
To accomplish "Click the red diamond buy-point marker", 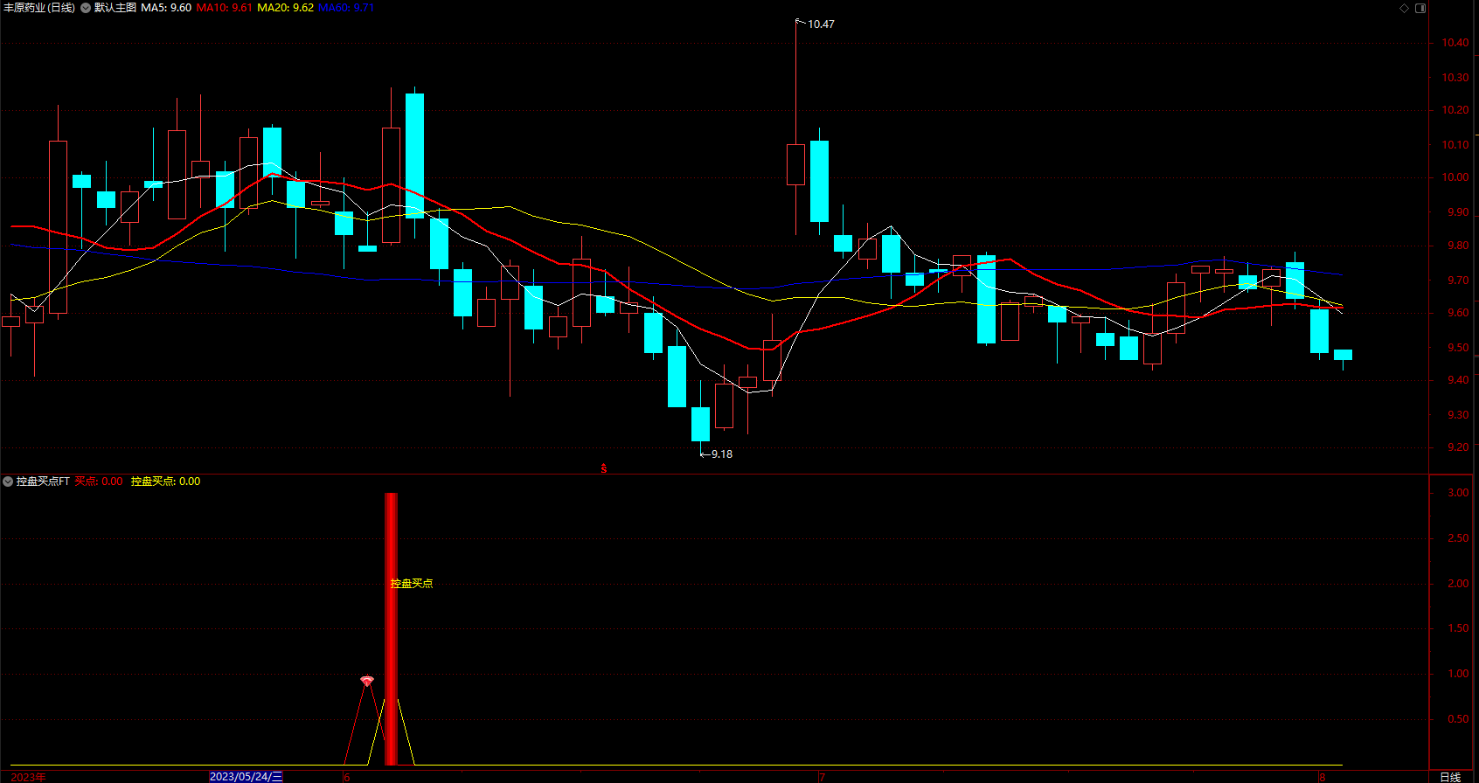I will tap(367, 680).
